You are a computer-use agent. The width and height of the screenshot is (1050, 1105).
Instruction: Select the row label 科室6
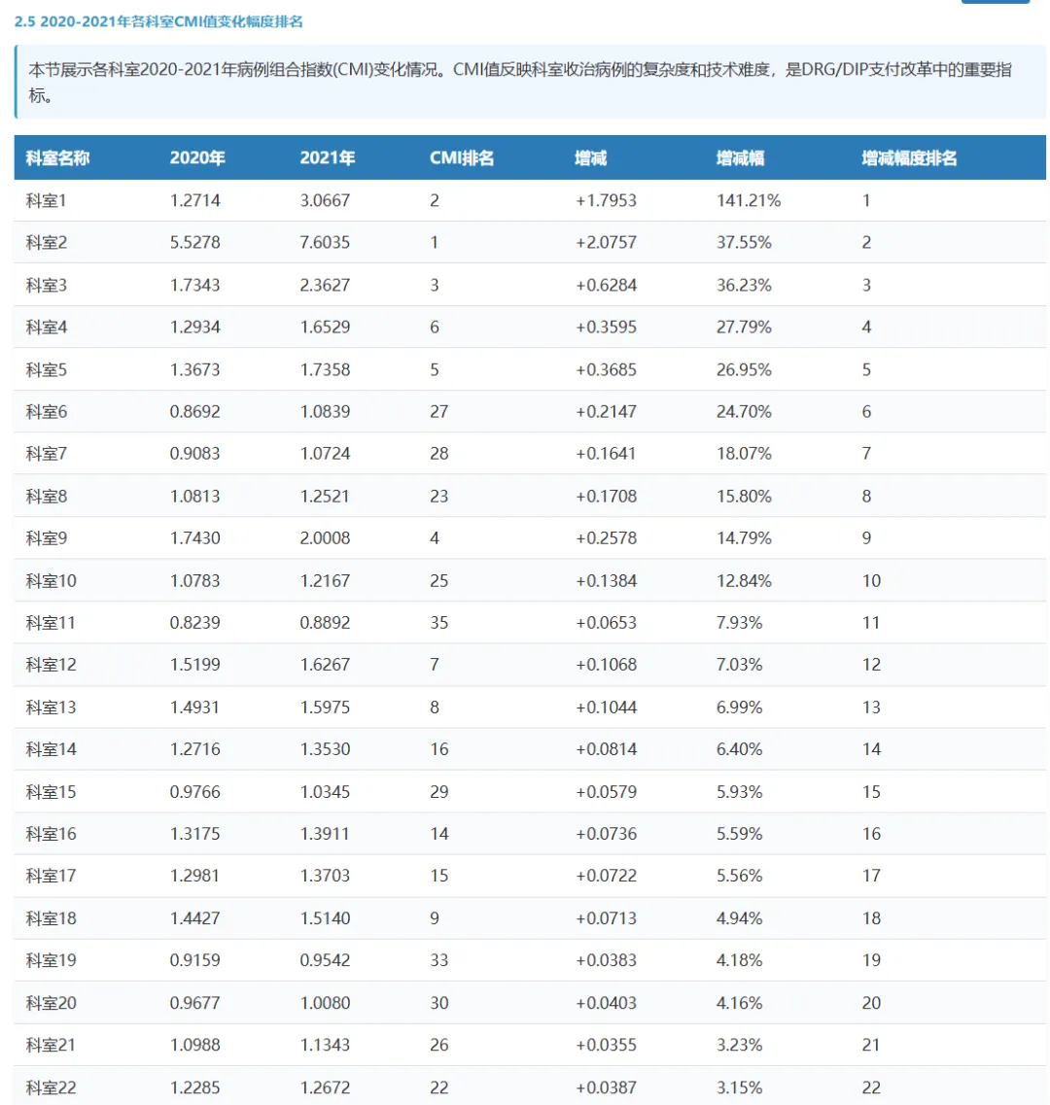pyautogui.click(x=47, y=411)
